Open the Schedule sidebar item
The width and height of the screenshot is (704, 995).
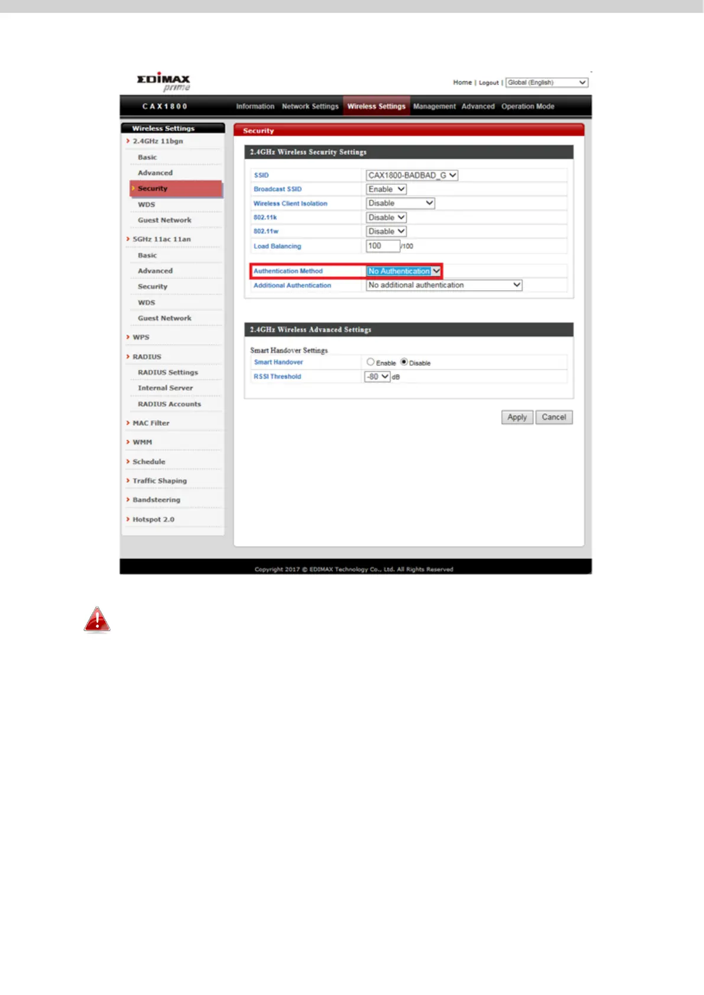click(149, 462)
